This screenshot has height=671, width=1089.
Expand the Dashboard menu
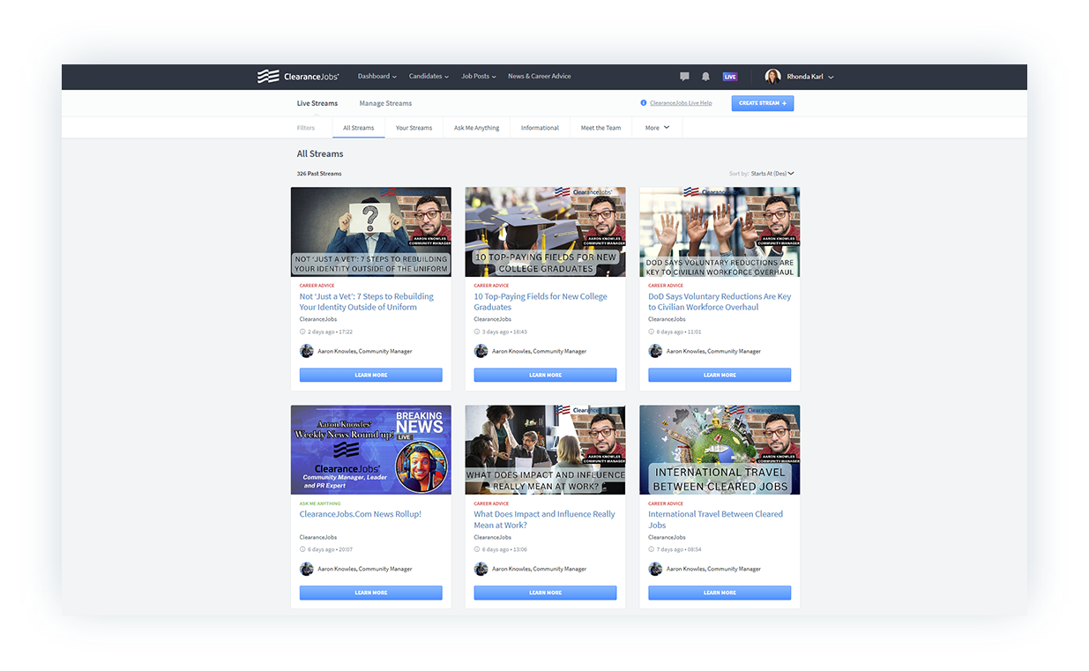[x=377, y=77]
